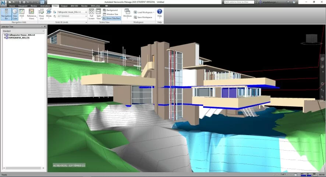Click the Pan hand tool on navigation bar
The width and height of the screenshot is (326, 177).
pos(322,67)
